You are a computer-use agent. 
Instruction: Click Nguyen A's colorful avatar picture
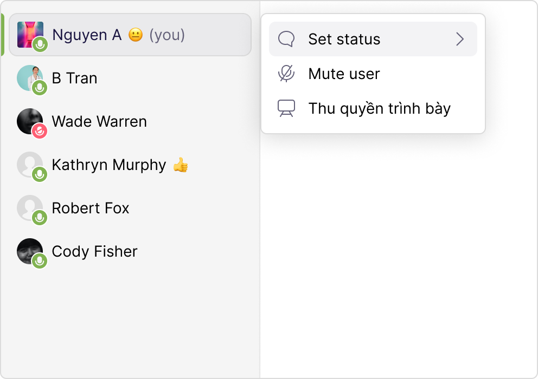[28, 32]
